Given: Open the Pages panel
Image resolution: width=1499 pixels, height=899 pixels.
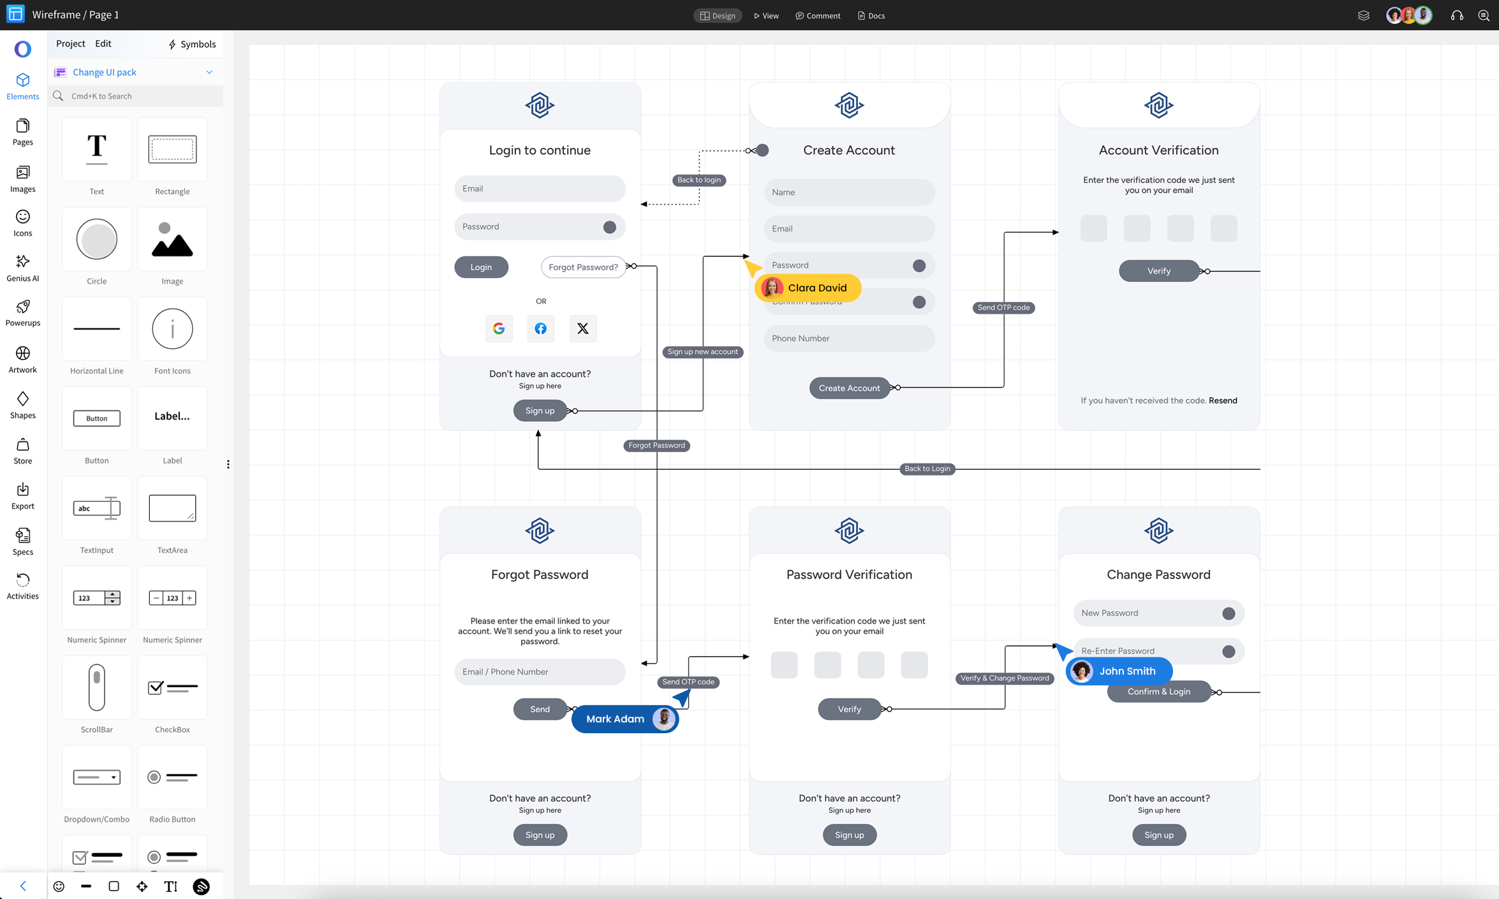Looking at the screenshot, I should (x=23, y=132).
